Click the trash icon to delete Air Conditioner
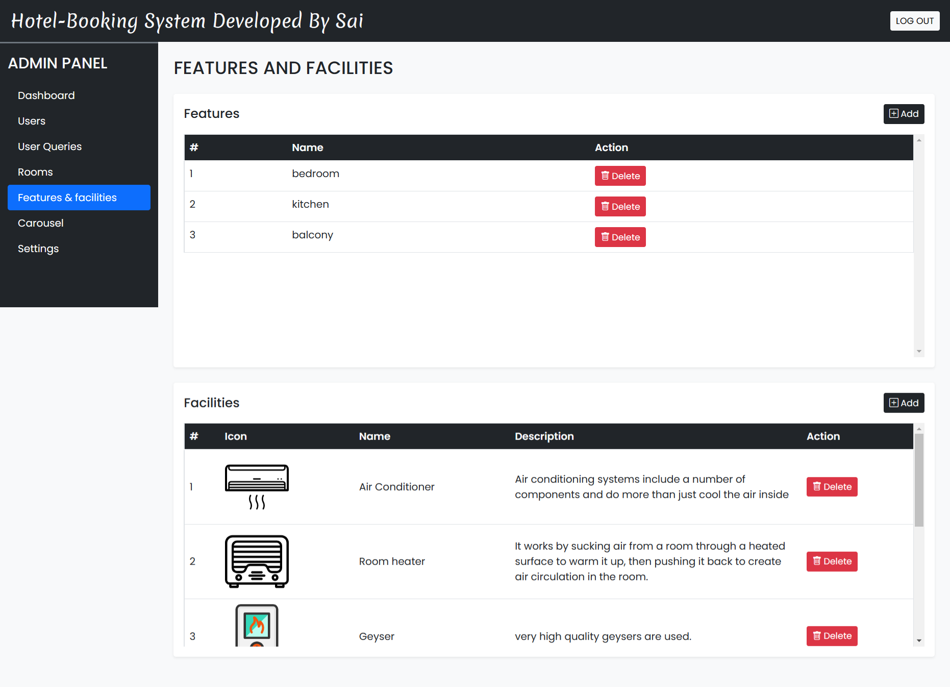This screenshot has width=950, height=687. [x=817, y=486]
